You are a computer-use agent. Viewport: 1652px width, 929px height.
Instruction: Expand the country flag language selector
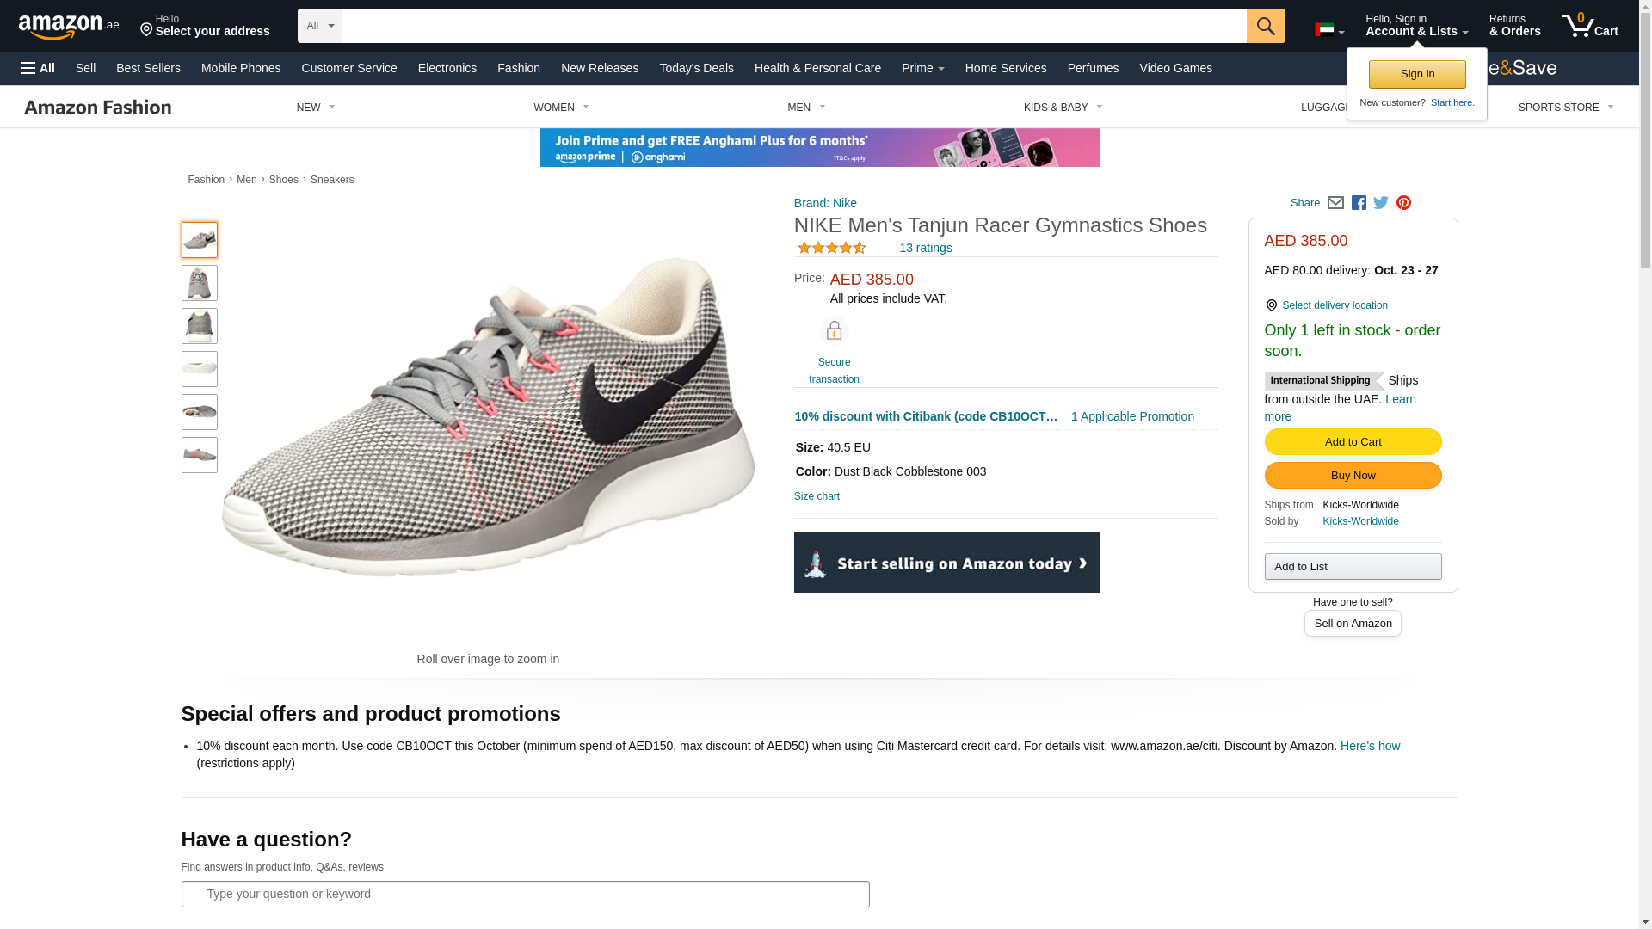(x=1328, y=31)
